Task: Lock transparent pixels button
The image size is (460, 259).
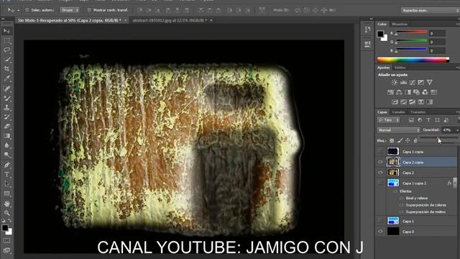Action: click(x=392, y=141)
